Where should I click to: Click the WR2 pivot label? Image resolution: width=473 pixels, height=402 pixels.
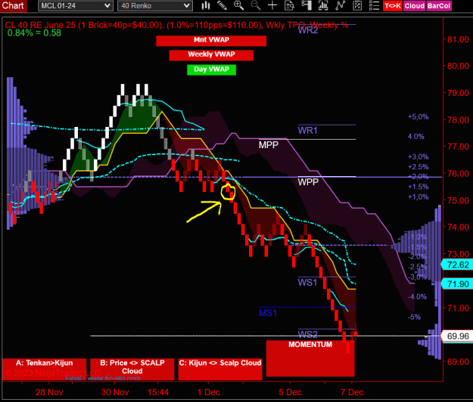point(308,30)
